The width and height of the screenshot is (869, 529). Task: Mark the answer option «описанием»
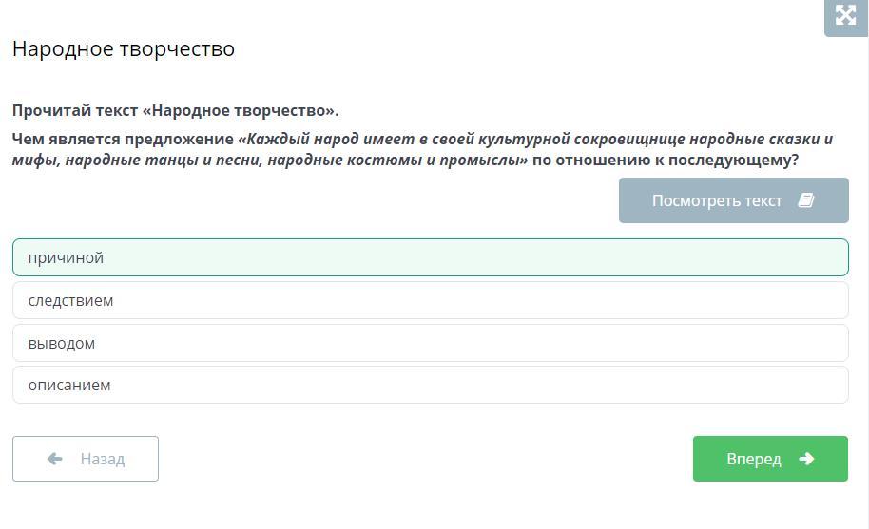[430, 385]
